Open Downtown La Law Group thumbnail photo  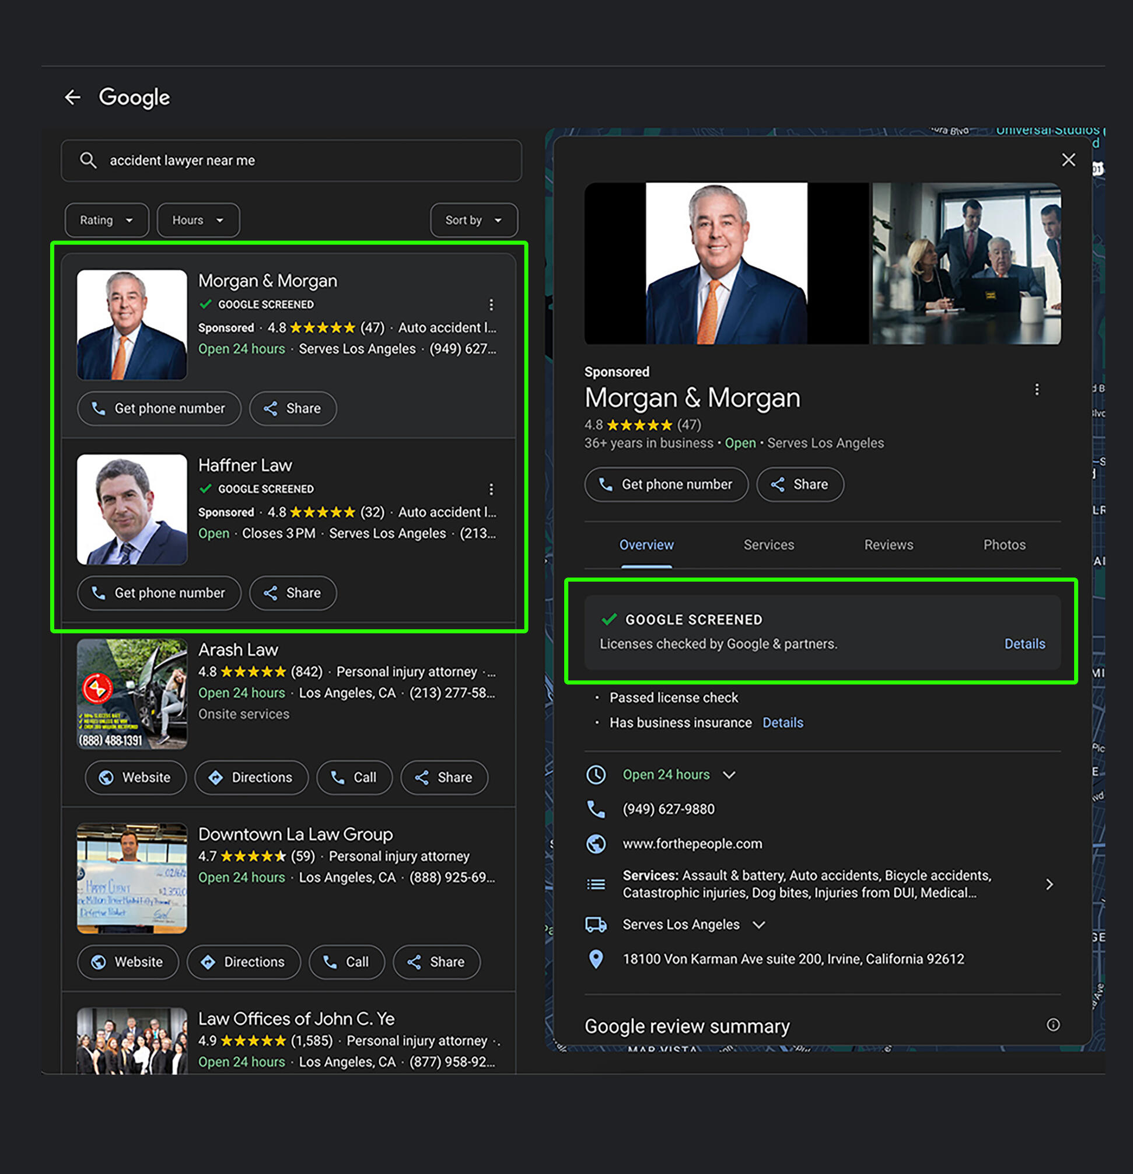(132, 878)
